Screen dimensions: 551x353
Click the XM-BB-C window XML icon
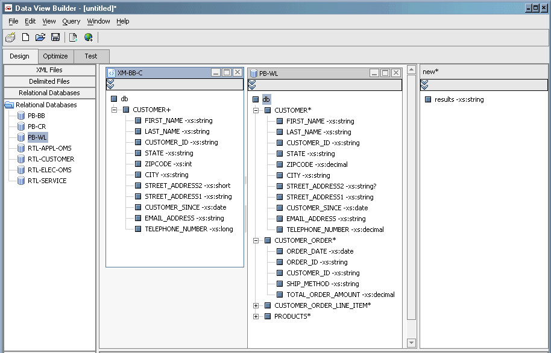pos(112,73)
